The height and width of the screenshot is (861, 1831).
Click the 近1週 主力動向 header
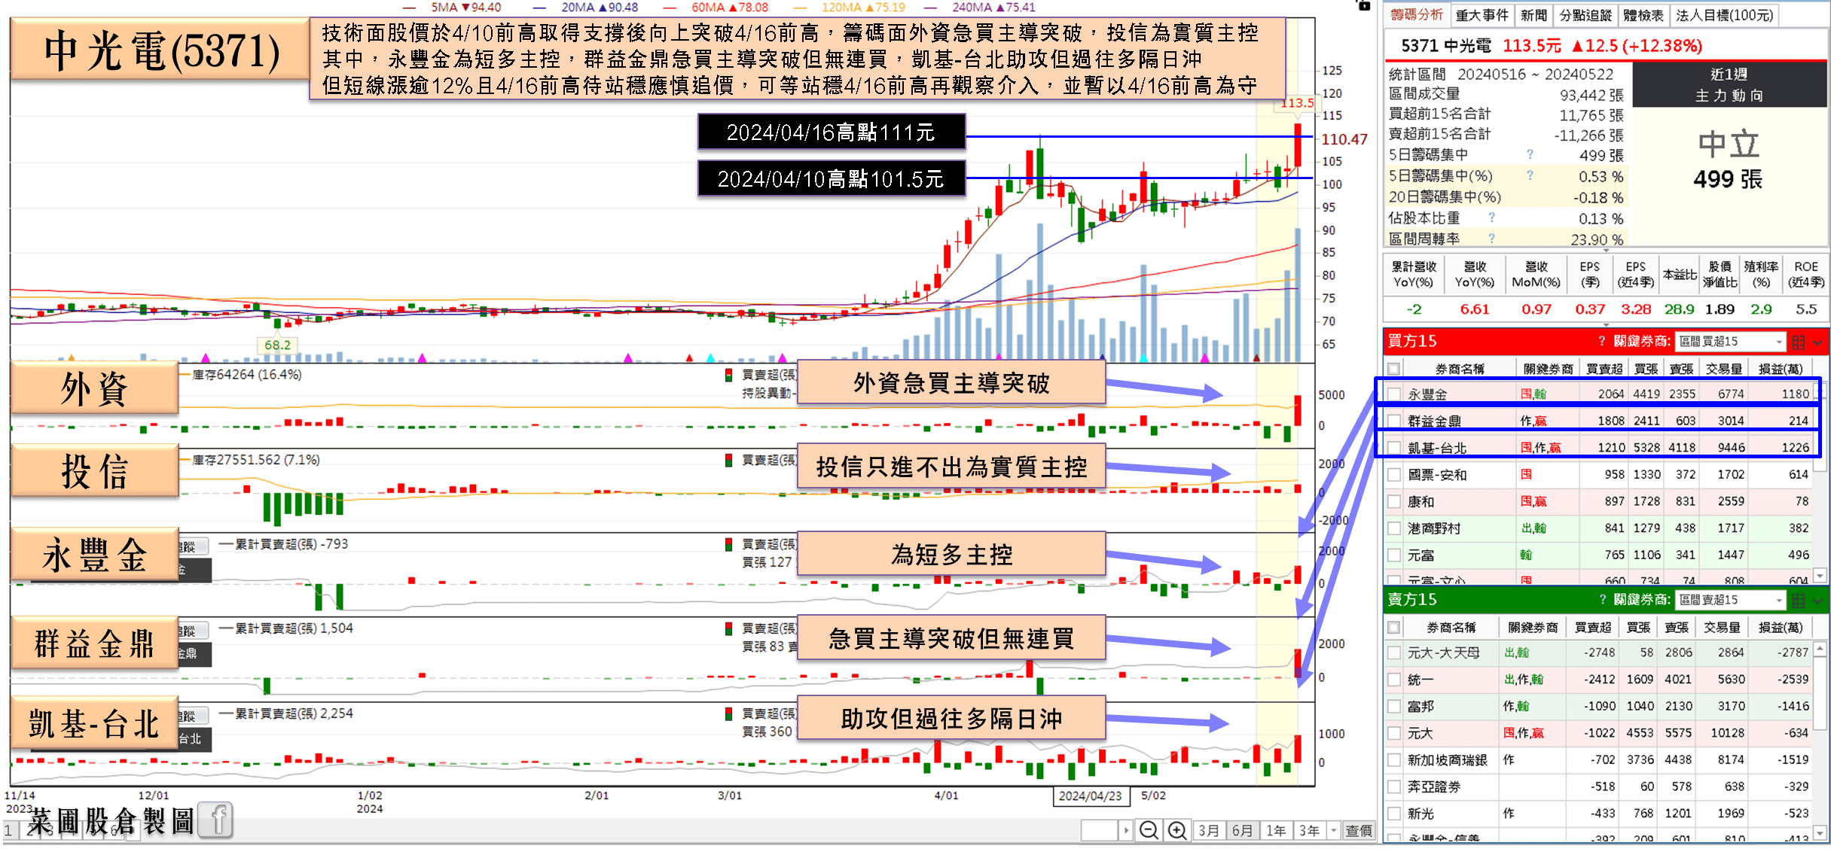click(x=1729, y=84)
